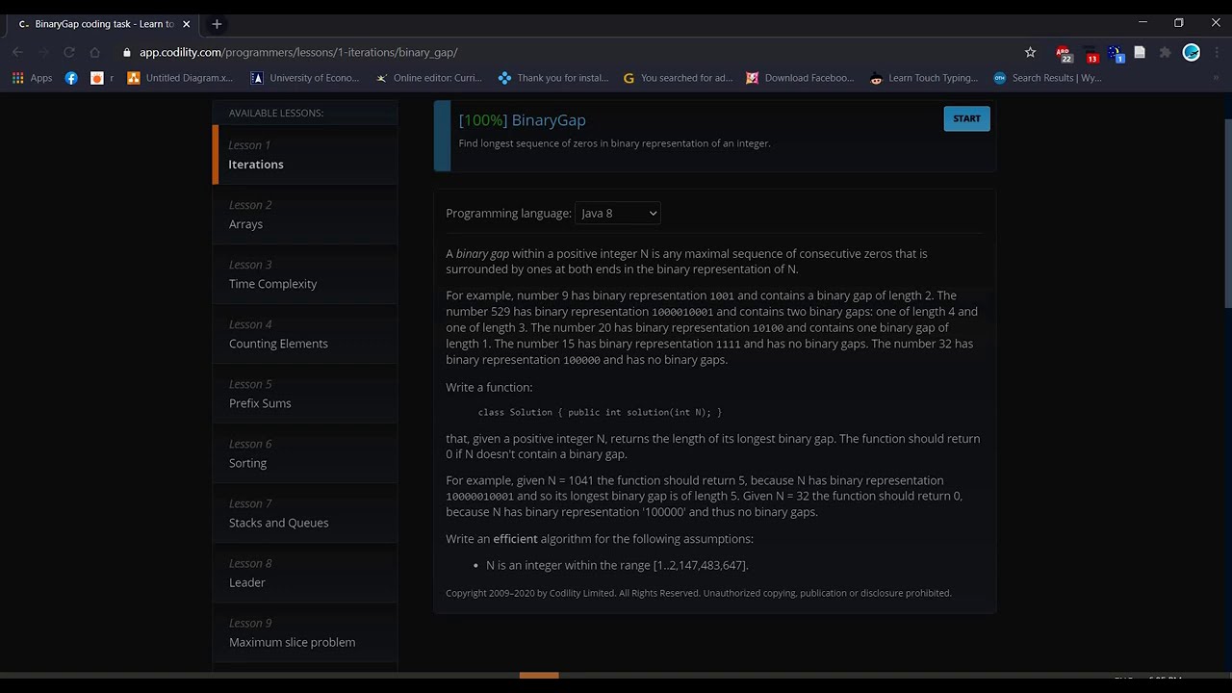This screenshot has width=1232, height=693.
Task: Open Lesson 7 Stacks and Queues
Action: pyautogui.click(x=304, y=513)
